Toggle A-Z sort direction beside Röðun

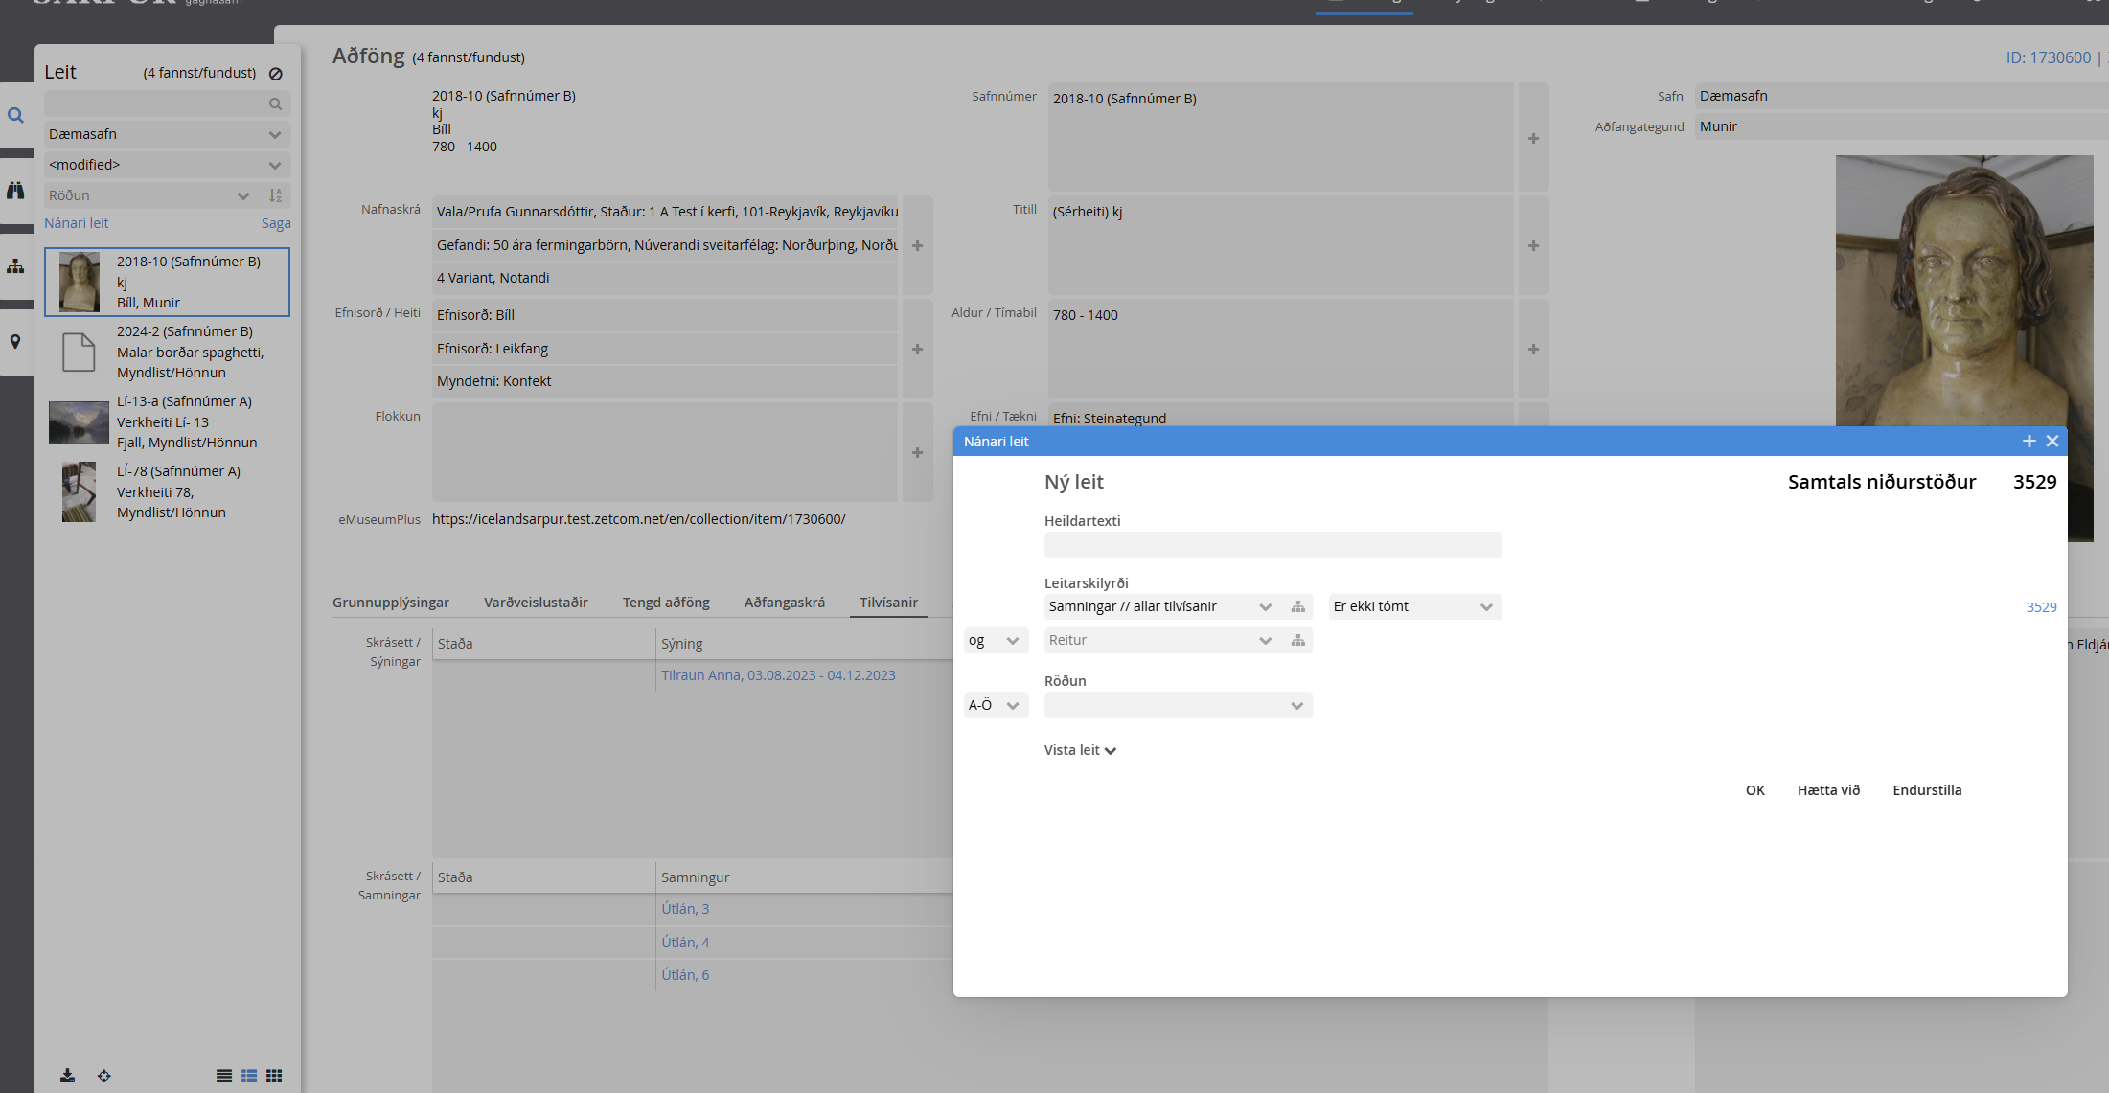tap(276, 195)
